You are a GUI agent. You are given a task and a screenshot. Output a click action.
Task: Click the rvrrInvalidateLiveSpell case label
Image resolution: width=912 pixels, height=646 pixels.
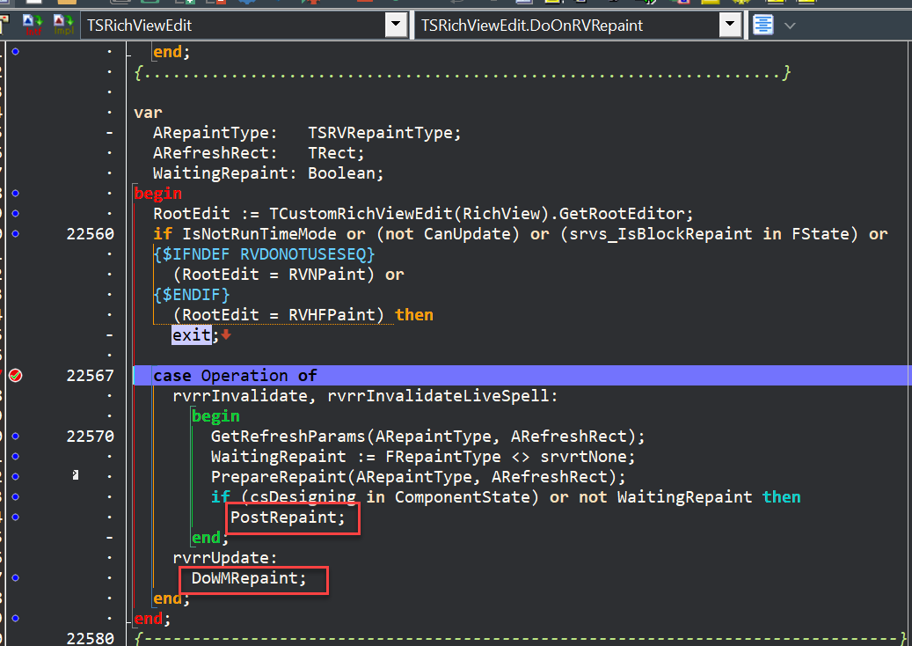(437, 396)
